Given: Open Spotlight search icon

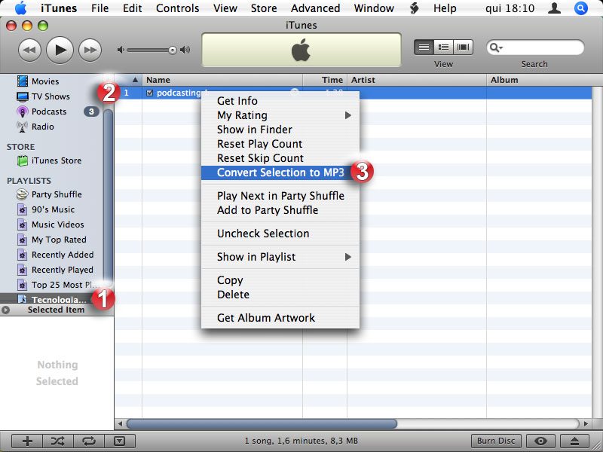Looking at the screenshot, I should coord(581,8).
